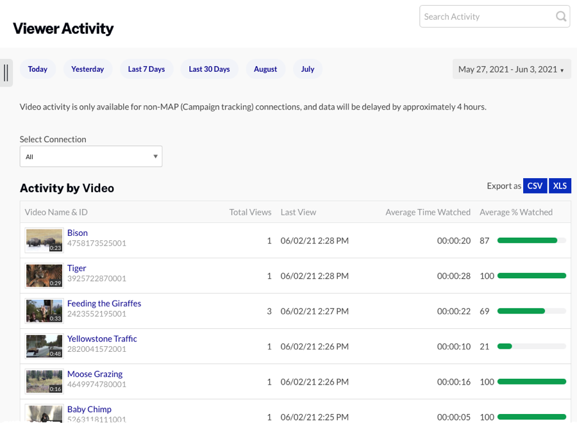Open the Bison video link
Viewport: 577px width, 423px height.
77,233
